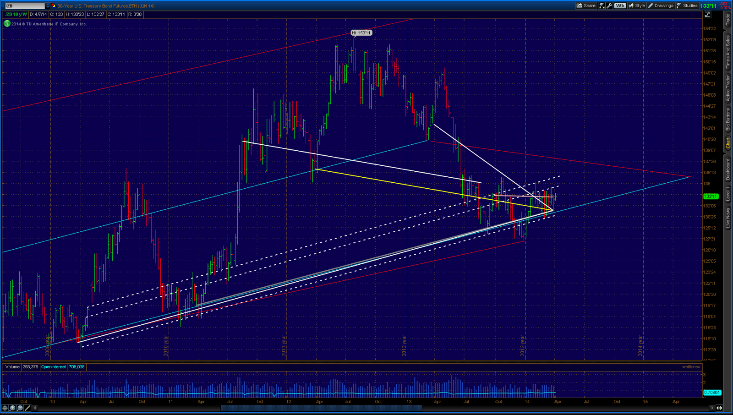The height and width of the screenshot is (415, 733).
Task: Open the Drawings menu
Action: [661, 5]
